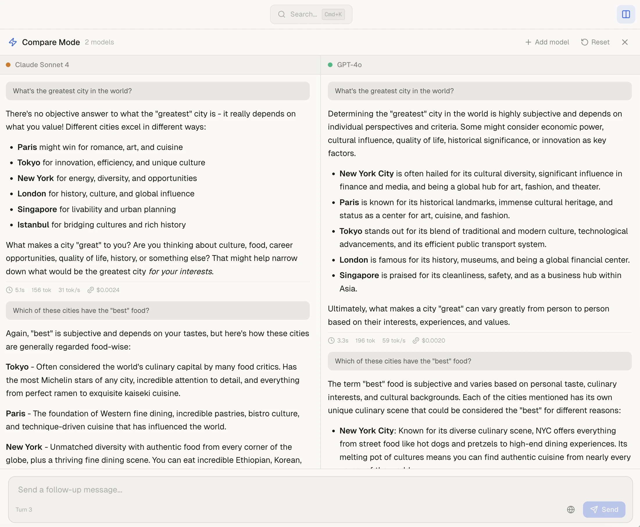Click the clock icon next to 3.3s
Screen dimensions: 640x527
coord(331,340)
